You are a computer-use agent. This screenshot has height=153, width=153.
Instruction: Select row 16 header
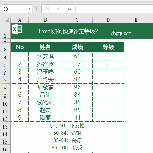[x=5, y=148]
